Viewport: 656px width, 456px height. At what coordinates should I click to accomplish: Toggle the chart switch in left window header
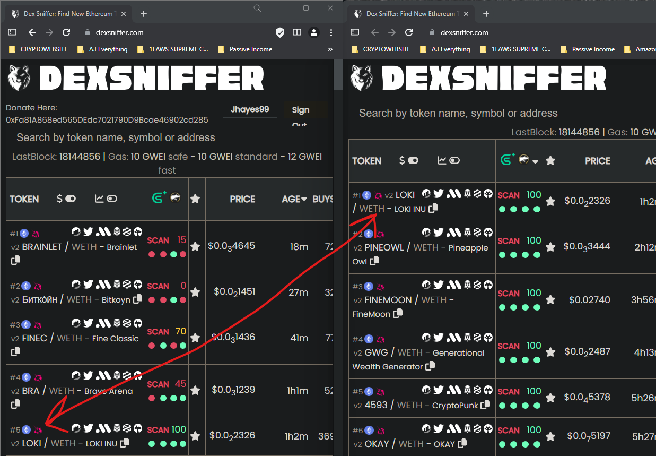point(112,199)
